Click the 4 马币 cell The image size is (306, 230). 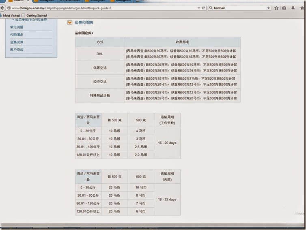pos(141,131)
